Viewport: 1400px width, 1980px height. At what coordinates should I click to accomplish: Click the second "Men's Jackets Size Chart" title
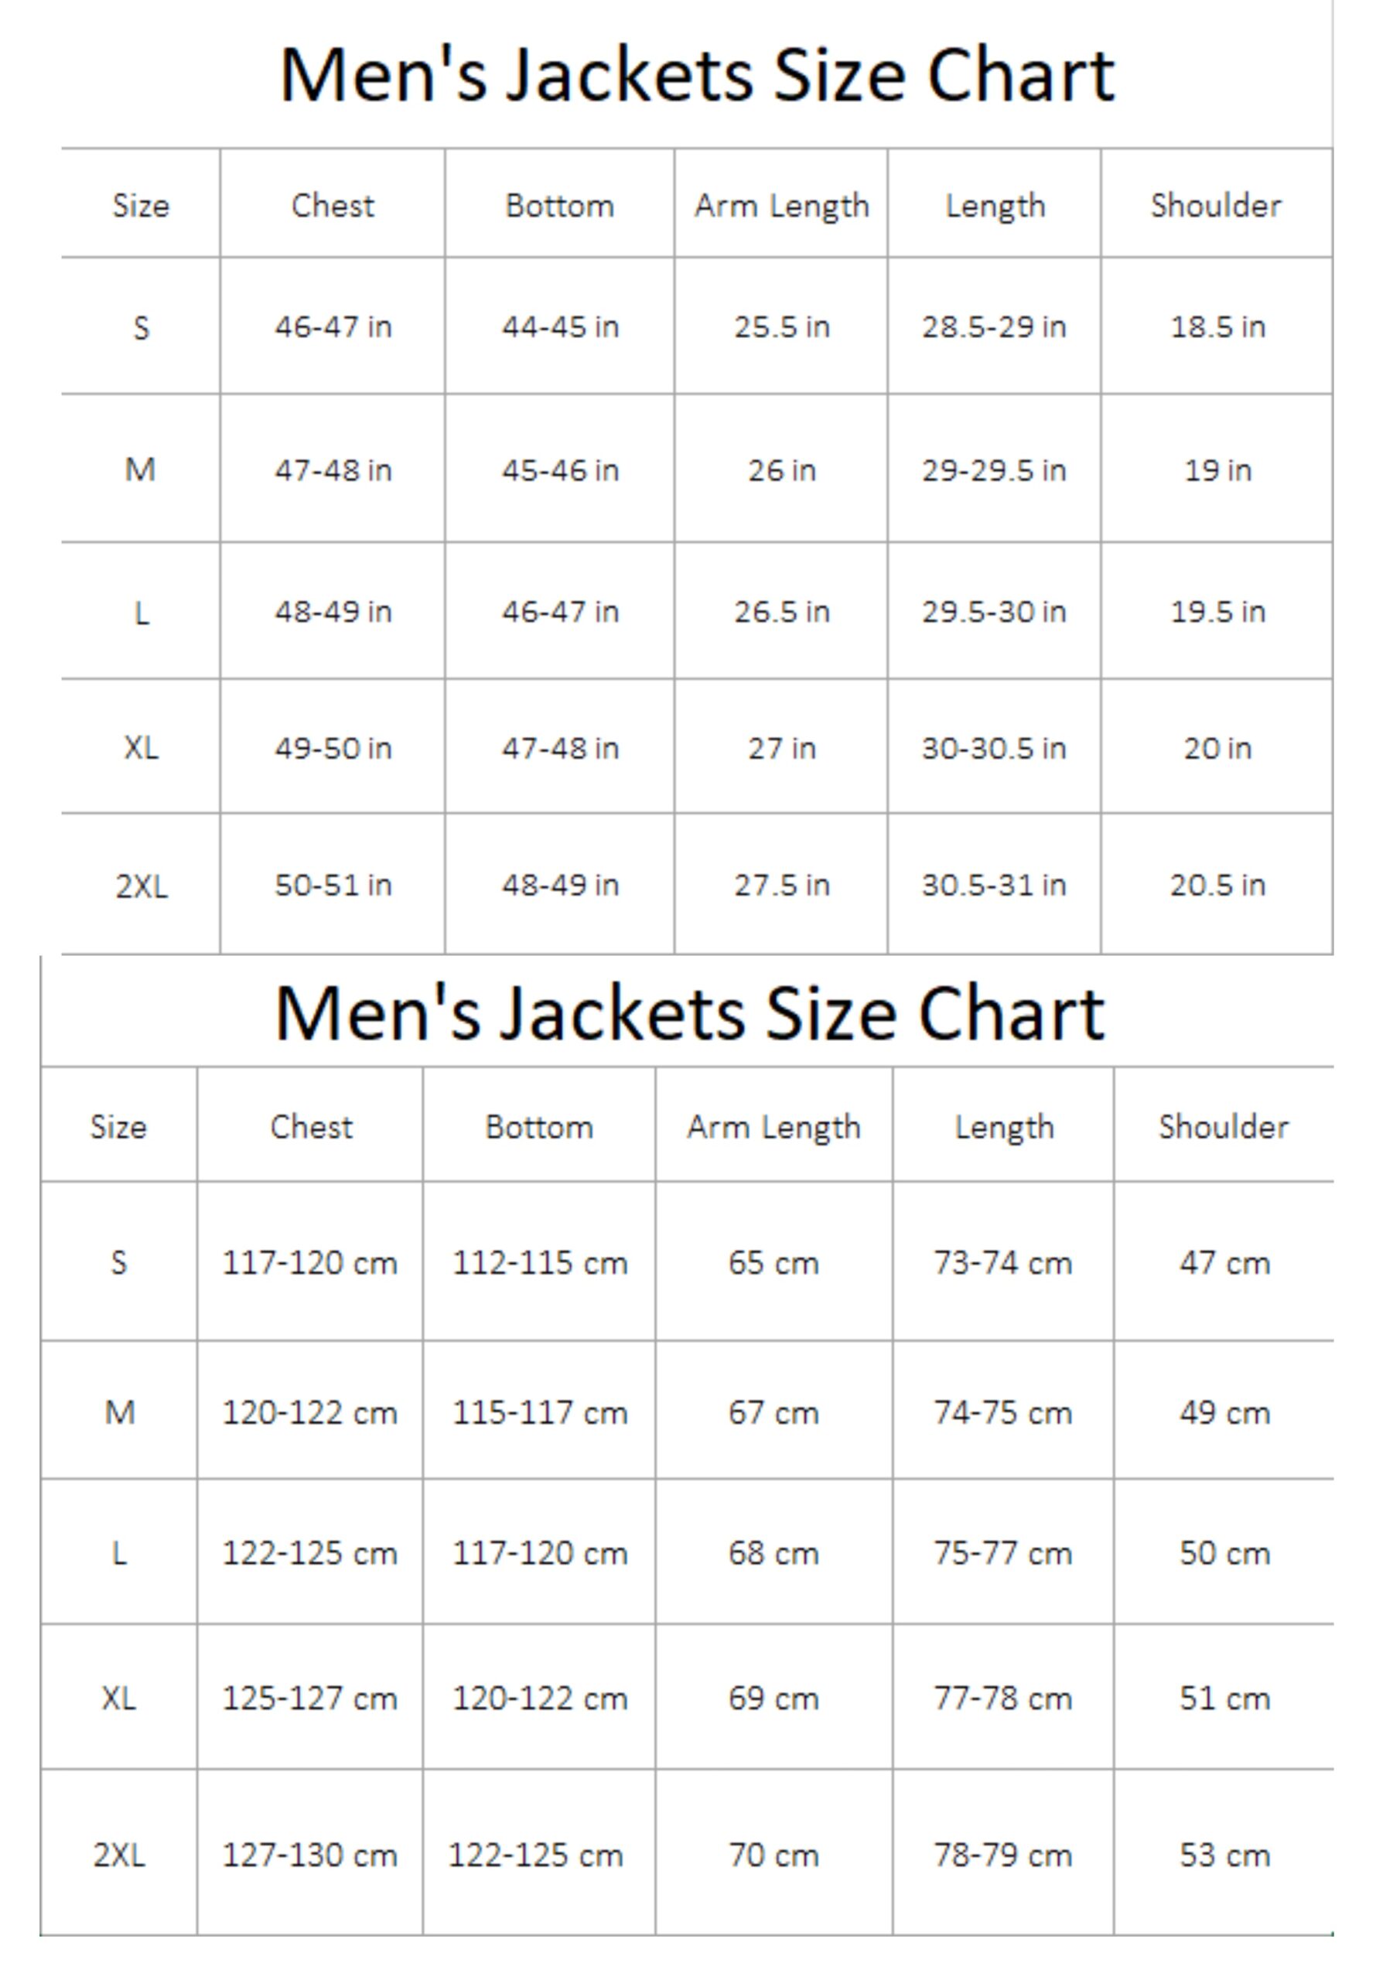tap(689, 1013)
